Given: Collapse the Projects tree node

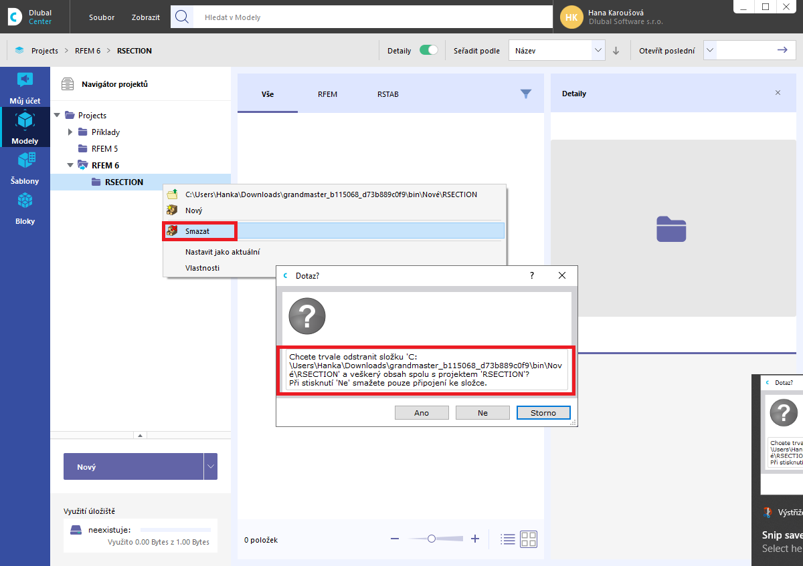Looking at the screenshot, I should [x=57, y=116].
